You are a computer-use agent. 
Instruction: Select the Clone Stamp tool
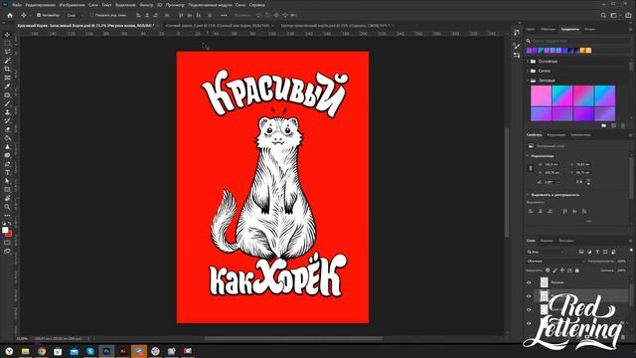click(7, 112)
